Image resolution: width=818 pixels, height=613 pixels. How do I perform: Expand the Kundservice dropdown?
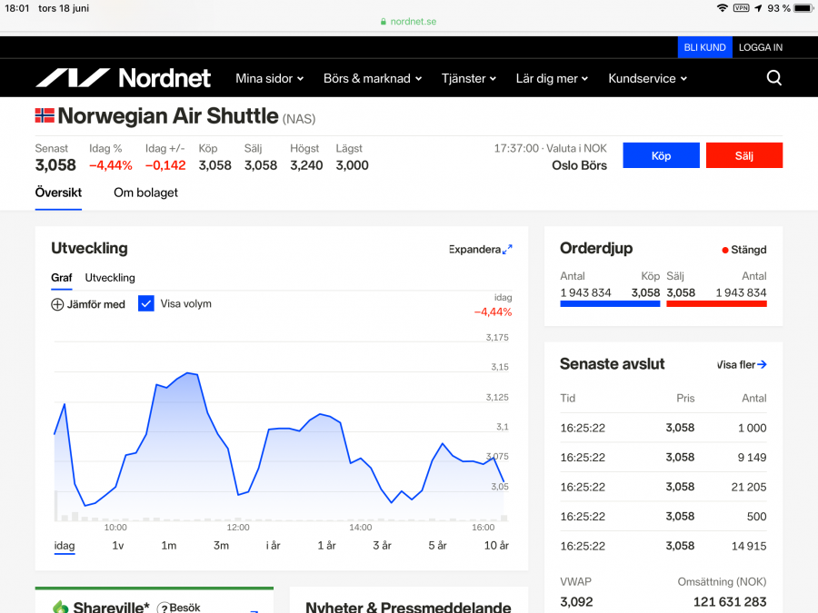(647, 79)
